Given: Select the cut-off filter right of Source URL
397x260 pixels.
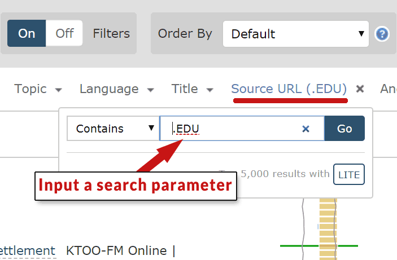Looking at the screenshot, I should [389, 89].
